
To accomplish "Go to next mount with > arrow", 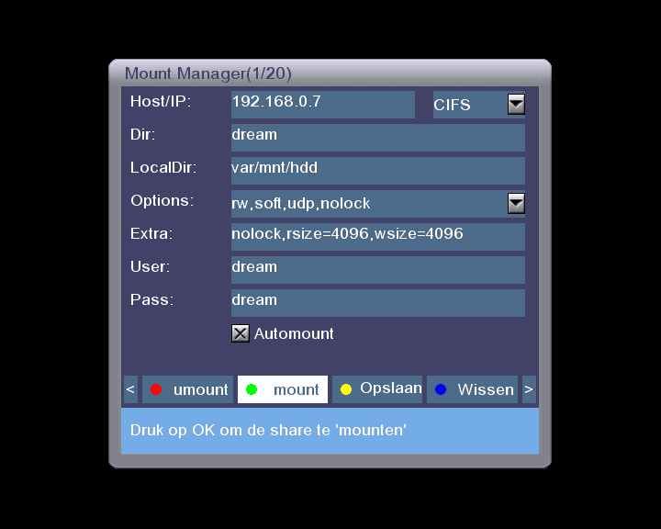I will pyautogui.click(x=529, y=389).
